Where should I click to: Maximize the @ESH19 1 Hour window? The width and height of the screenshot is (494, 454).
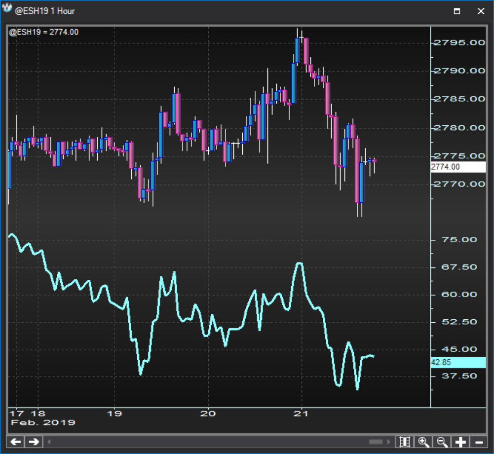457,11
